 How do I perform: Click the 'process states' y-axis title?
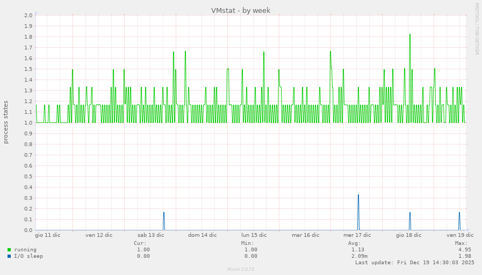point(6,122)
